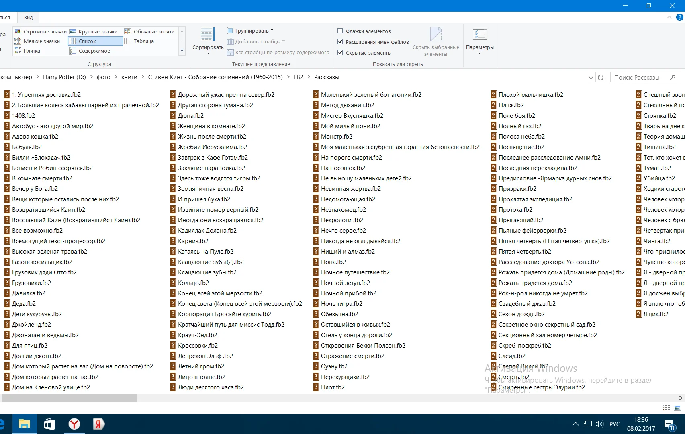
Task: Select file Туман.fb2
Action: pos(657,168)
